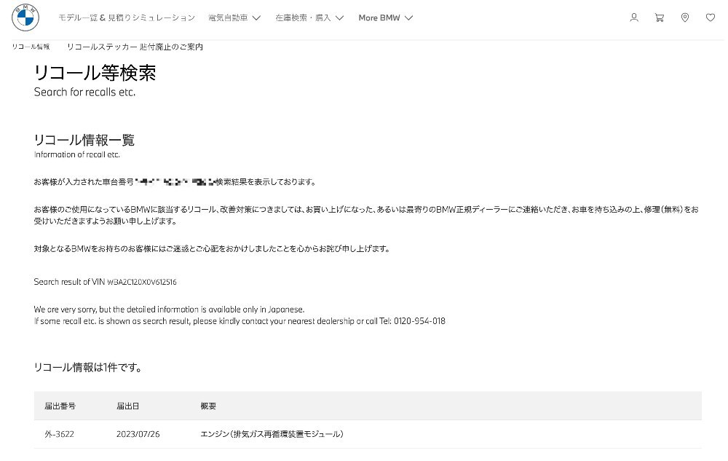Click the 'Information of recall etc.' subtitle
This screenshot has height=461, width=728.
pos(76,154)
